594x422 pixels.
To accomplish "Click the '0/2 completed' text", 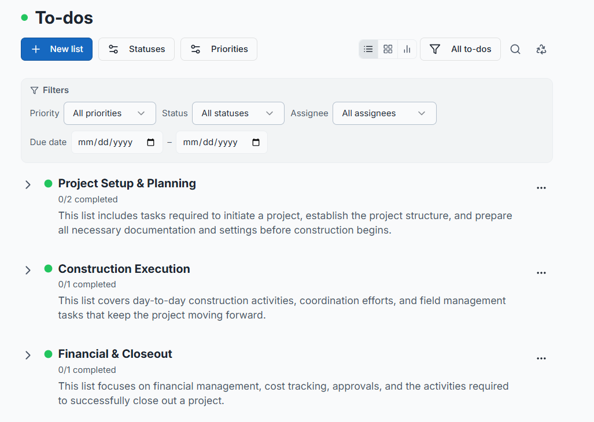I will [88, 199].
